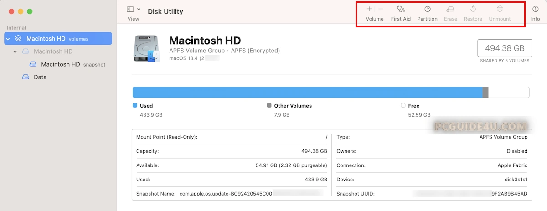The width and height of the screenshot is (547, 211).
Task: Click the 494.38 GB capacity box
Action: click(505, 48)
